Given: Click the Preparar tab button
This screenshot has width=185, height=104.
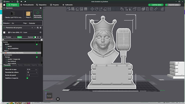Looking at the screenshot, I should 13,5.
